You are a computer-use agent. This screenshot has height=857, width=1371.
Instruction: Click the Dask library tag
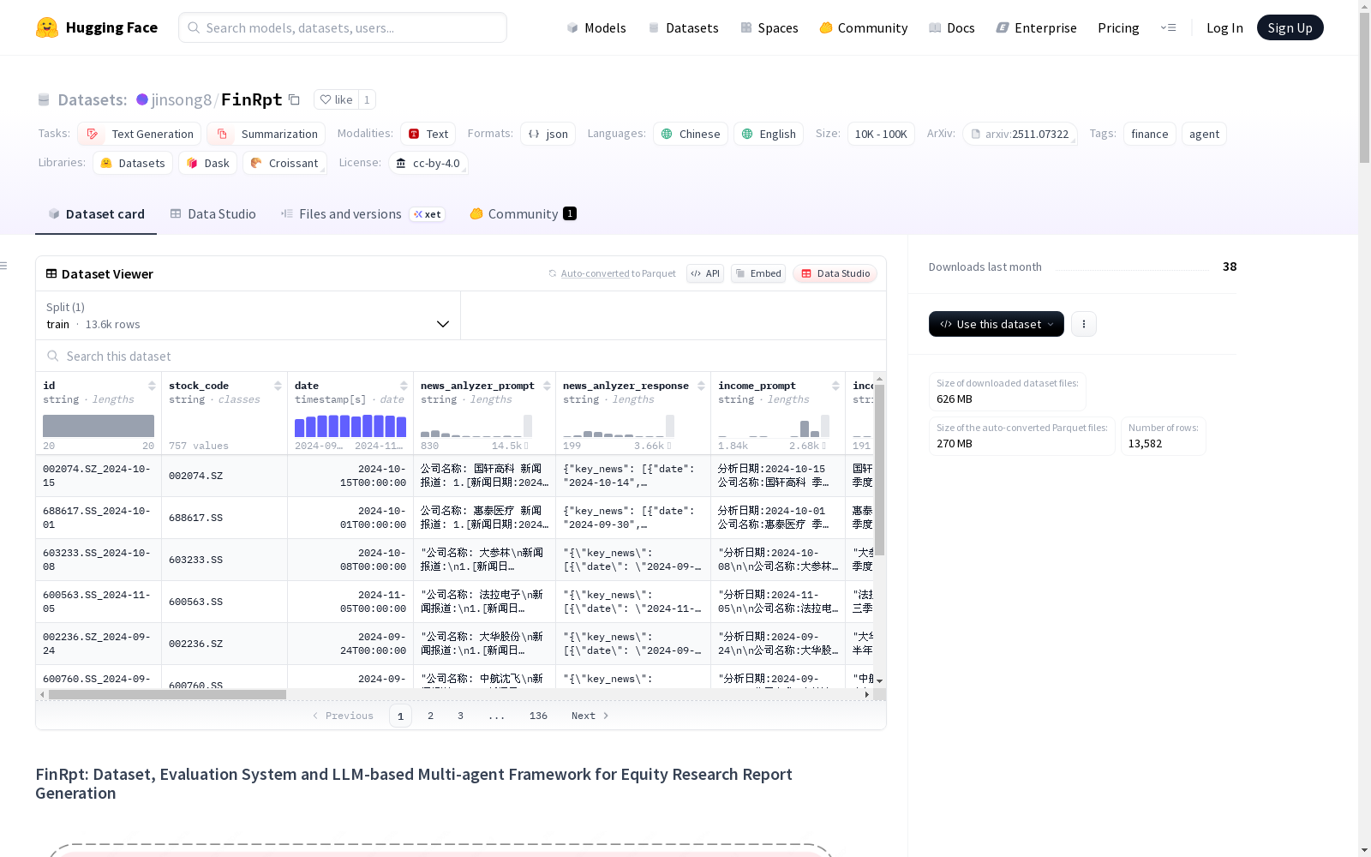tap(208, 163)
